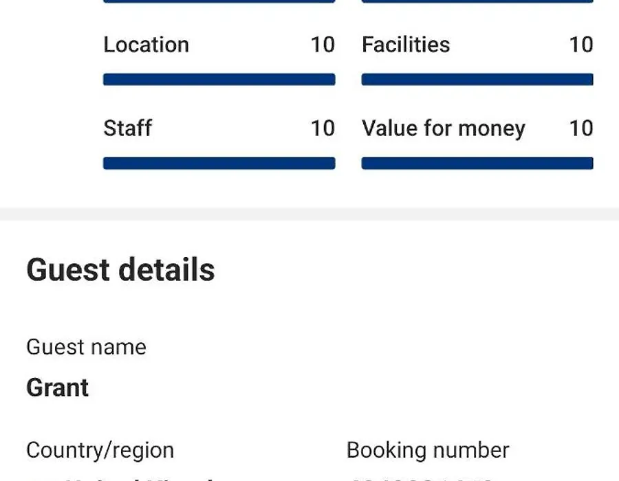The height and width of the screenshot is (481, 619).
Task: Click the Staff score of 10
Action: 323,128
